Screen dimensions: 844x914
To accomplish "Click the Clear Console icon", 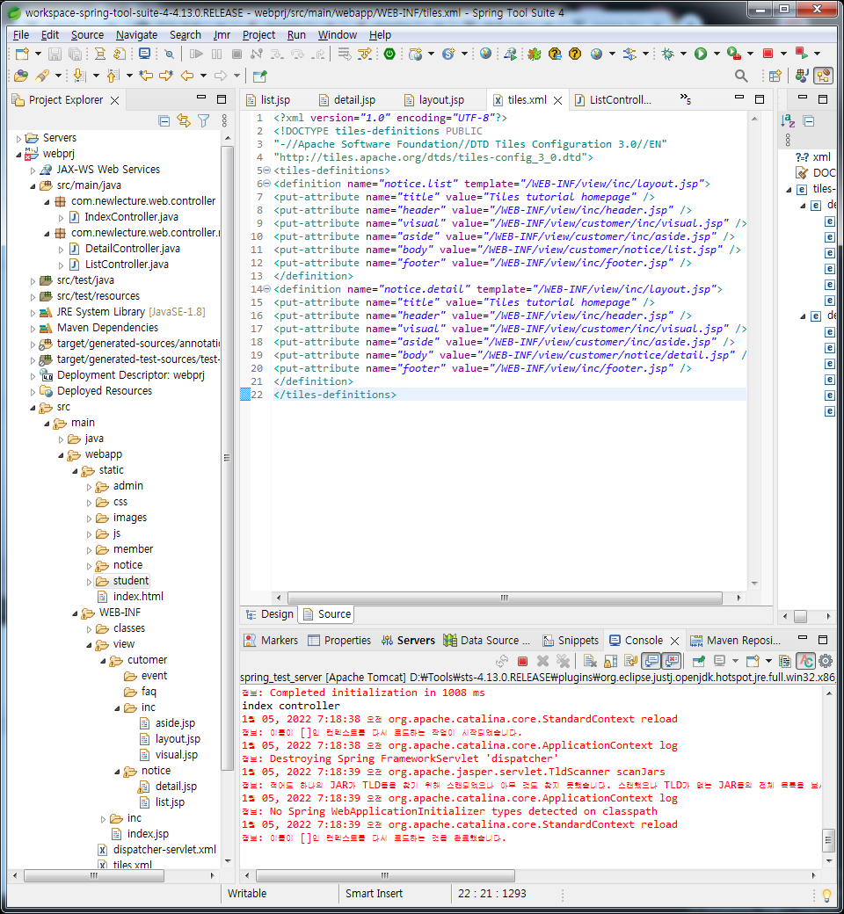I will click(590, 661).
